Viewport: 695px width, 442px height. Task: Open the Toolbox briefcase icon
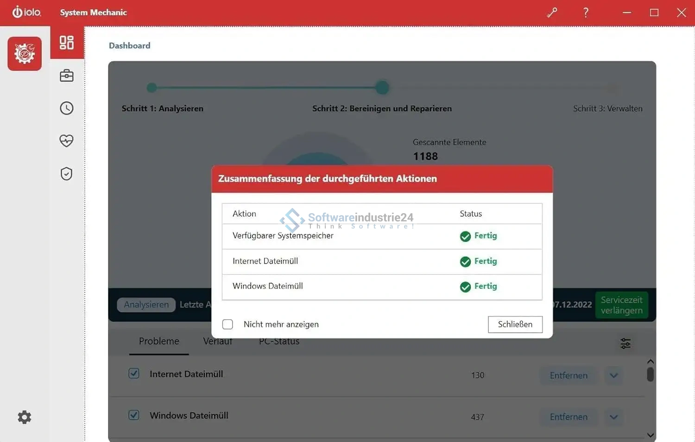[x=67, y=76]
